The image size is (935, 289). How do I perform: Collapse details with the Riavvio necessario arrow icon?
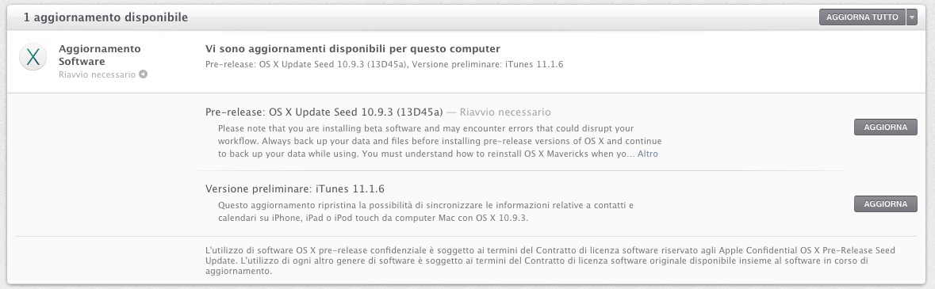coord(143,74)
